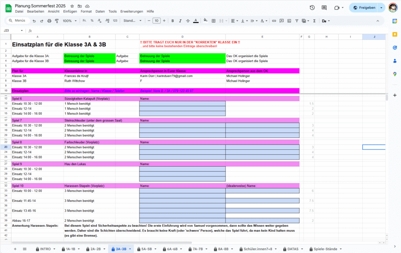The width and height of the screenshot is (401, 253).
Task: Expand the font dropdown showing Stand...
Action: pyautogui.click(x=132, y=21)
